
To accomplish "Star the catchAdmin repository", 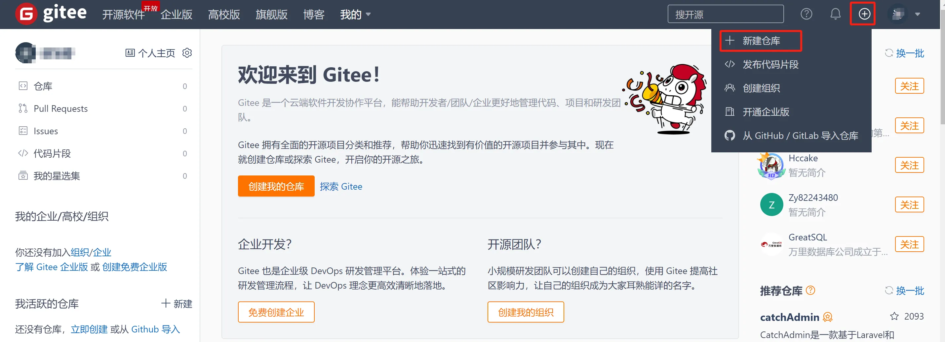I will (894, 316).
